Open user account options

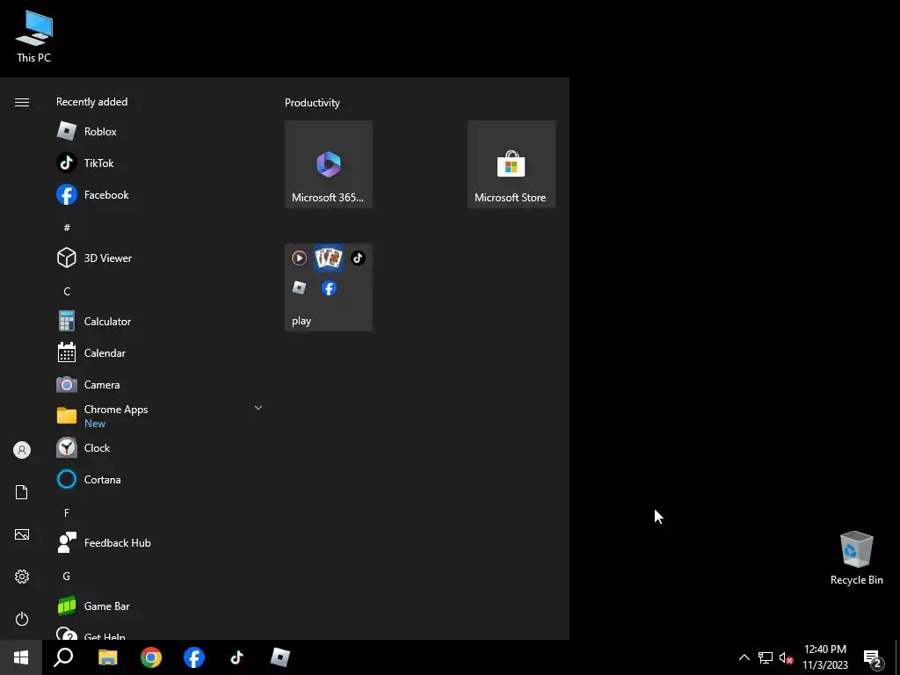[22, 450]
